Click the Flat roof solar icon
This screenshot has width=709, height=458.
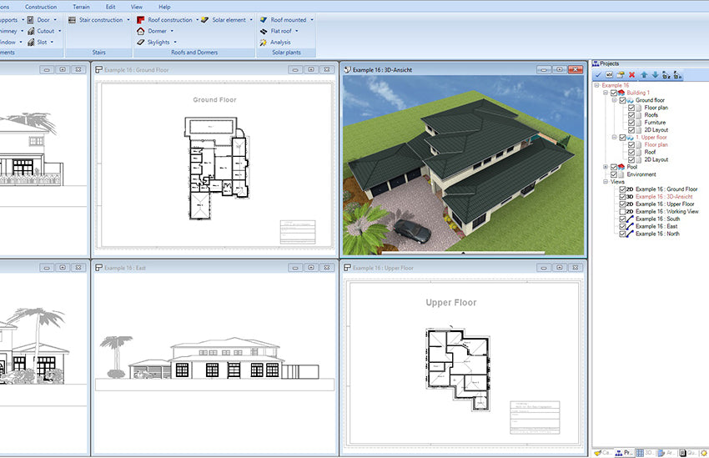tap(264, 31)
